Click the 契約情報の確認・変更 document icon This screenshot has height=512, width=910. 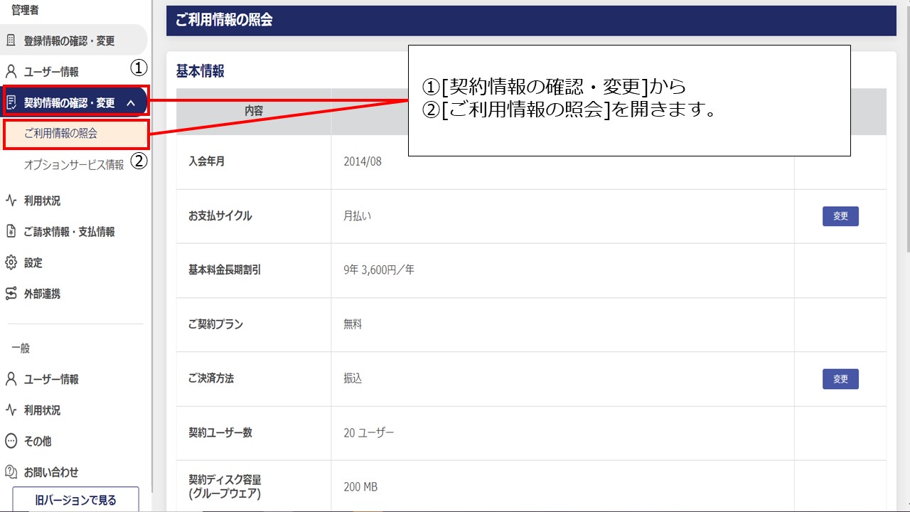[13, 101]
